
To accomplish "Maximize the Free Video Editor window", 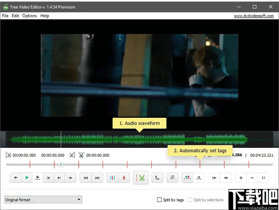I will coord(255,7).
